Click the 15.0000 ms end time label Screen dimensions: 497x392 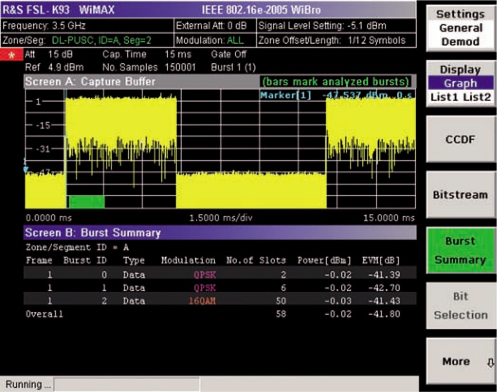point(389,218)
